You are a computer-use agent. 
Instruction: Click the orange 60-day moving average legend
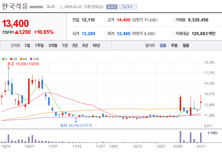click(23, 59)
